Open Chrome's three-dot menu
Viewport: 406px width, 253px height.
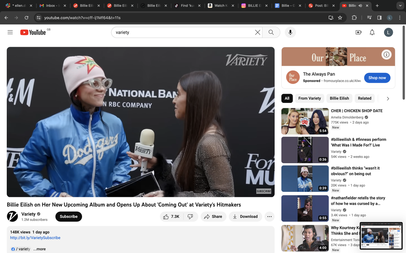point(400,18)
